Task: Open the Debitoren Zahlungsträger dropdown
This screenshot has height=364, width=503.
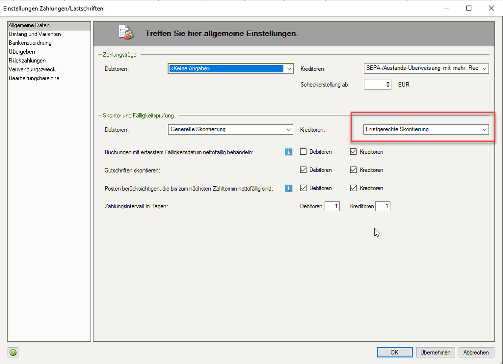Action: coord(231,69)
